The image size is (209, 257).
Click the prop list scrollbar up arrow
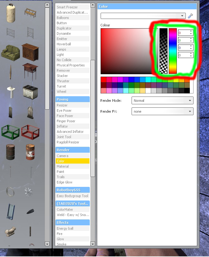coord(47,5)
